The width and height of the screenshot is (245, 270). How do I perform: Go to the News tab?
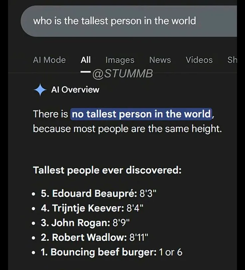point(160,60)
